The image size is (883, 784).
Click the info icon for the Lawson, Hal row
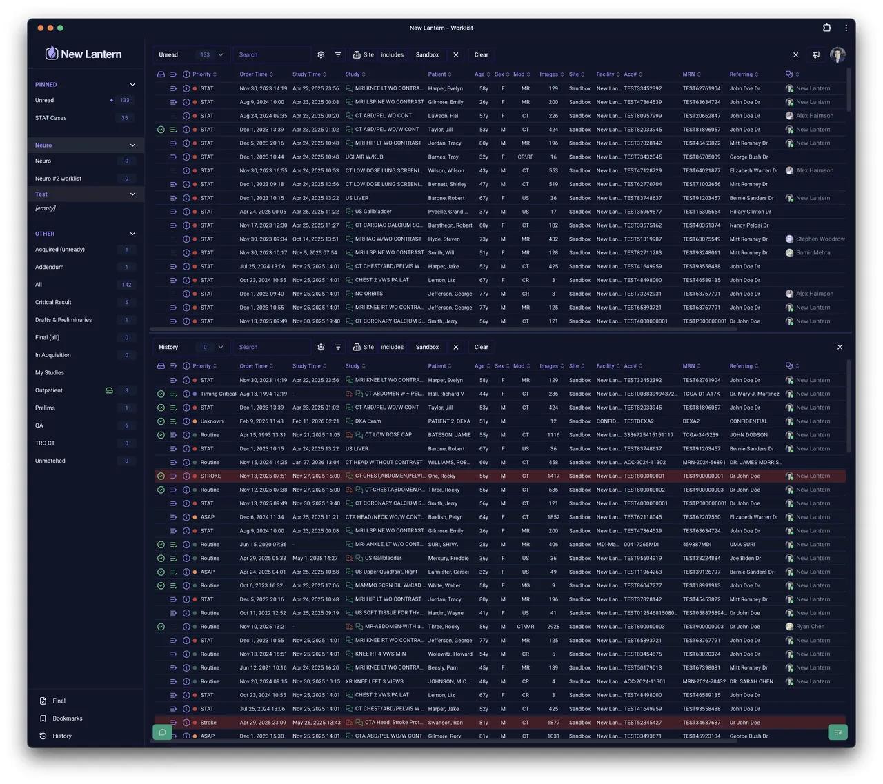coord(186,116)
